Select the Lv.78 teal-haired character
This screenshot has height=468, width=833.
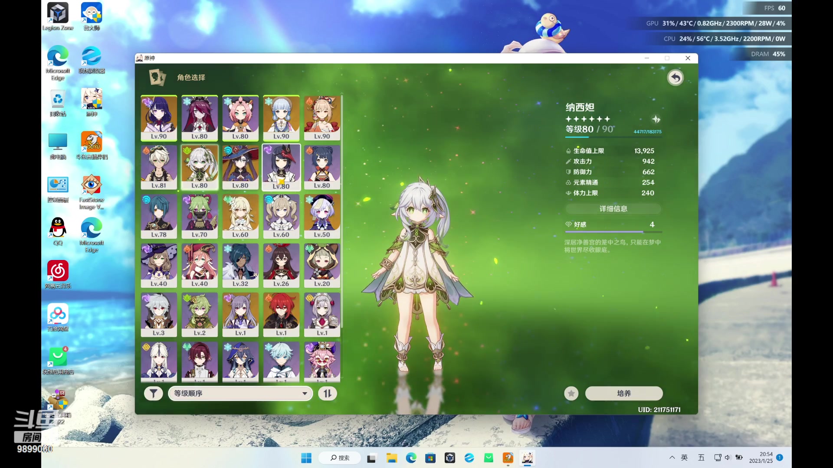point(159,217)
